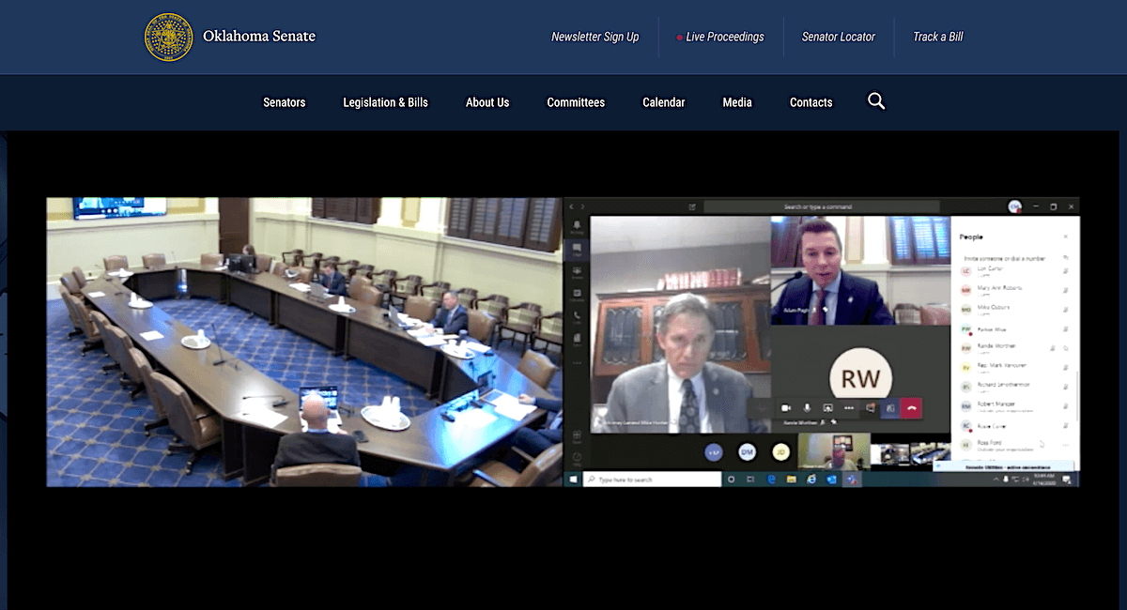
Task: Click the Newsletter Sign Up link
Action: coord(594,37)
